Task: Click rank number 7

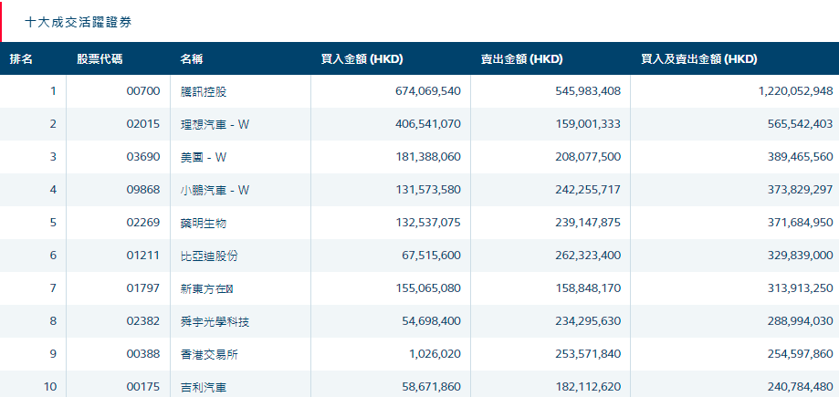Action: click(53, 288)
